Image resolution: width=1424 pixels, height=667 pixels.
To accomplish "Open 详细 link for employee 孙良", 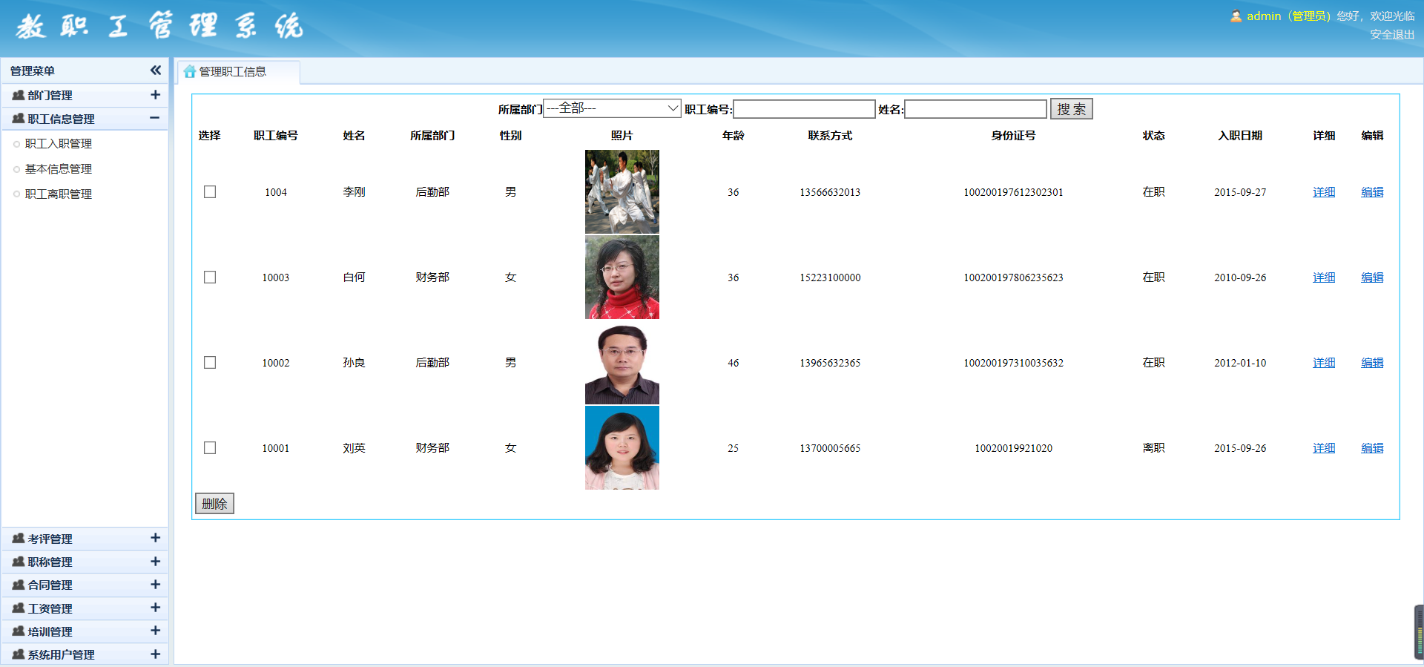I will click(x=1323, y=363).
